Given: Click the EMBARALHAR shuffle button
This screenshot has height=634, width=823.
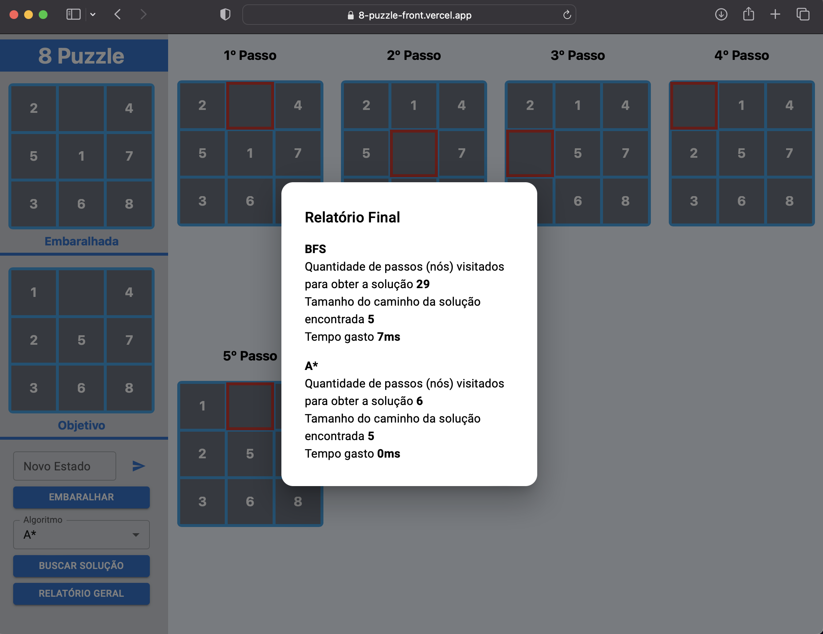Looking at the screenshot, I should coord(81,496).
